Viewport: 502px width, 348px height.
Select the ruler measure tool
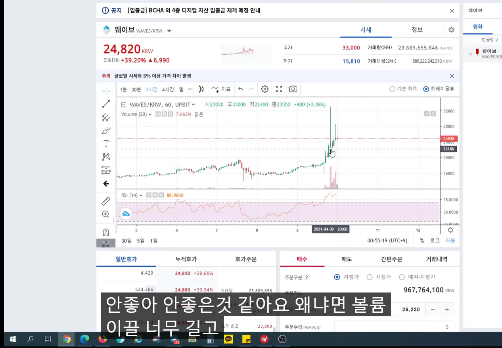tap(106, 201)
